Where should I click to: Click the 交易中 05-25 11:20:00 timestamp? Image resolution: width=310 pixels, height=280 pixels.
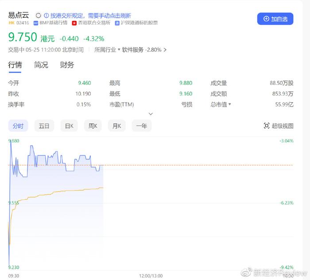(46, 50)
